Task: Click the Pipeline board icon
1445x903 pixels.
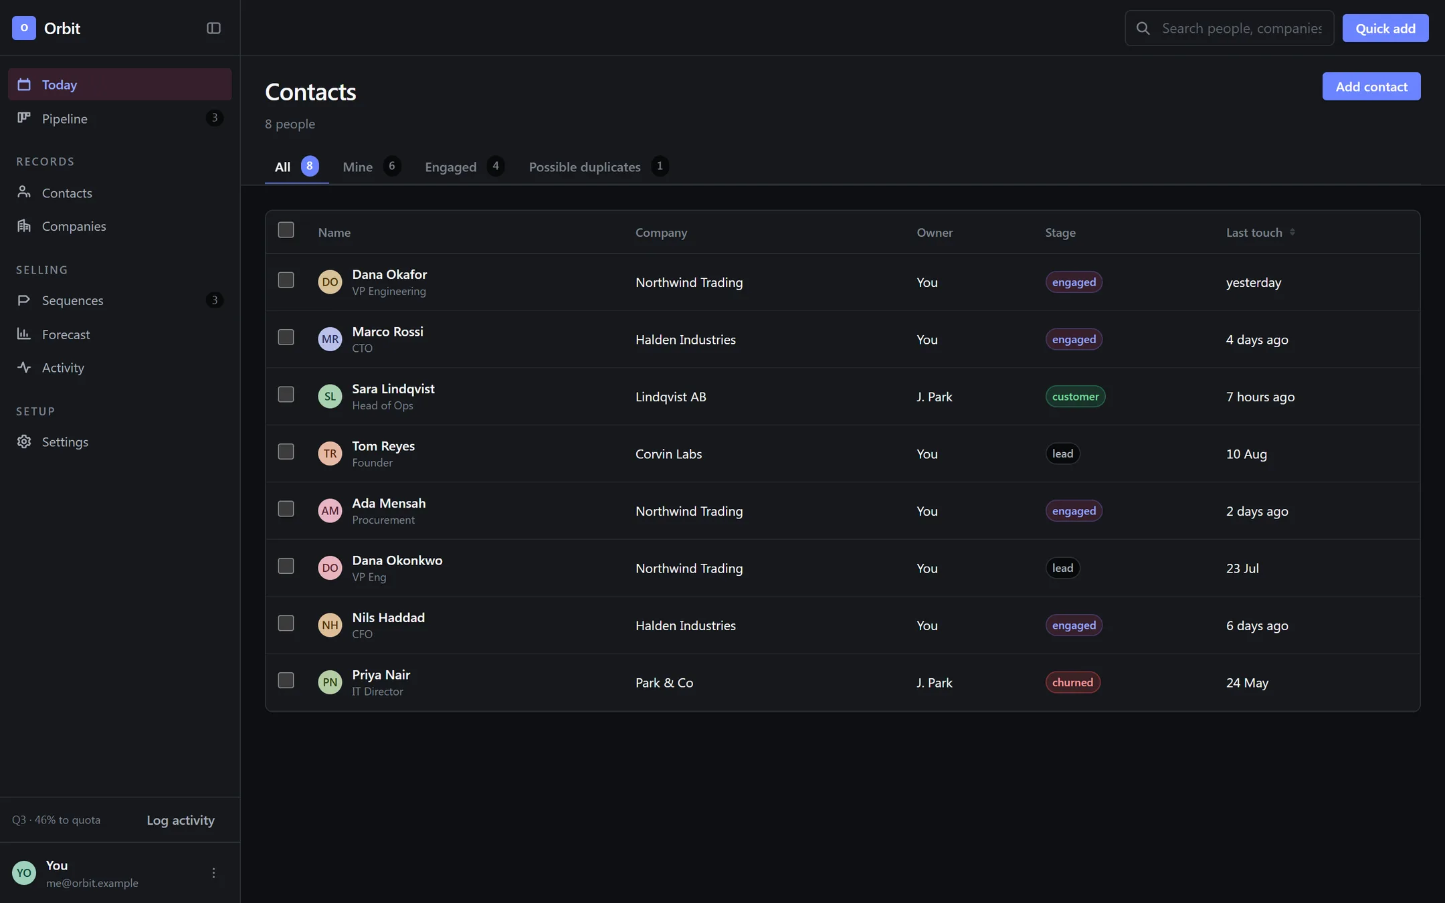Action: pyautogui.click(x=24, y=118)
